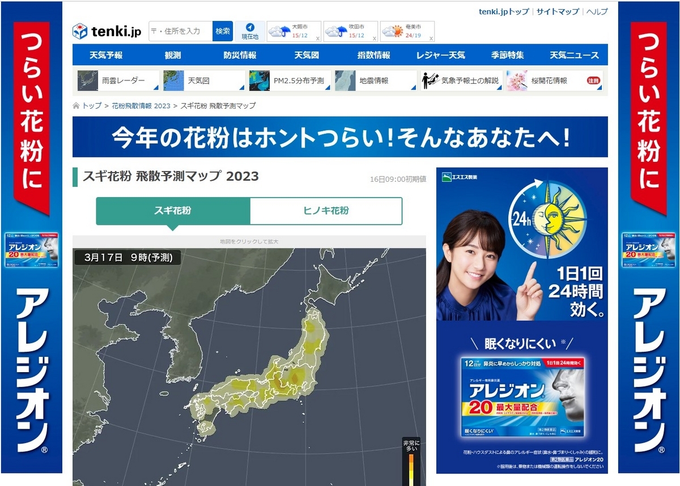Open 天気予報 in main navigation

tap(106, 55)
